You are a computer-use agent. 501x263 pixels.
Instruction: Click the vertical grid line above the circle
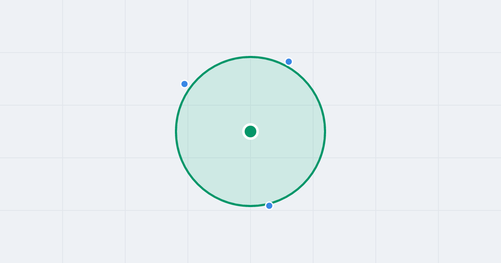click(x=250, y=27)
